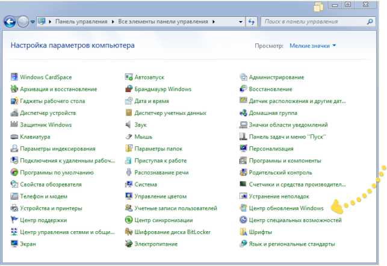
Task: Open the Параметры индексирования icon
Action: pos(14,148)
